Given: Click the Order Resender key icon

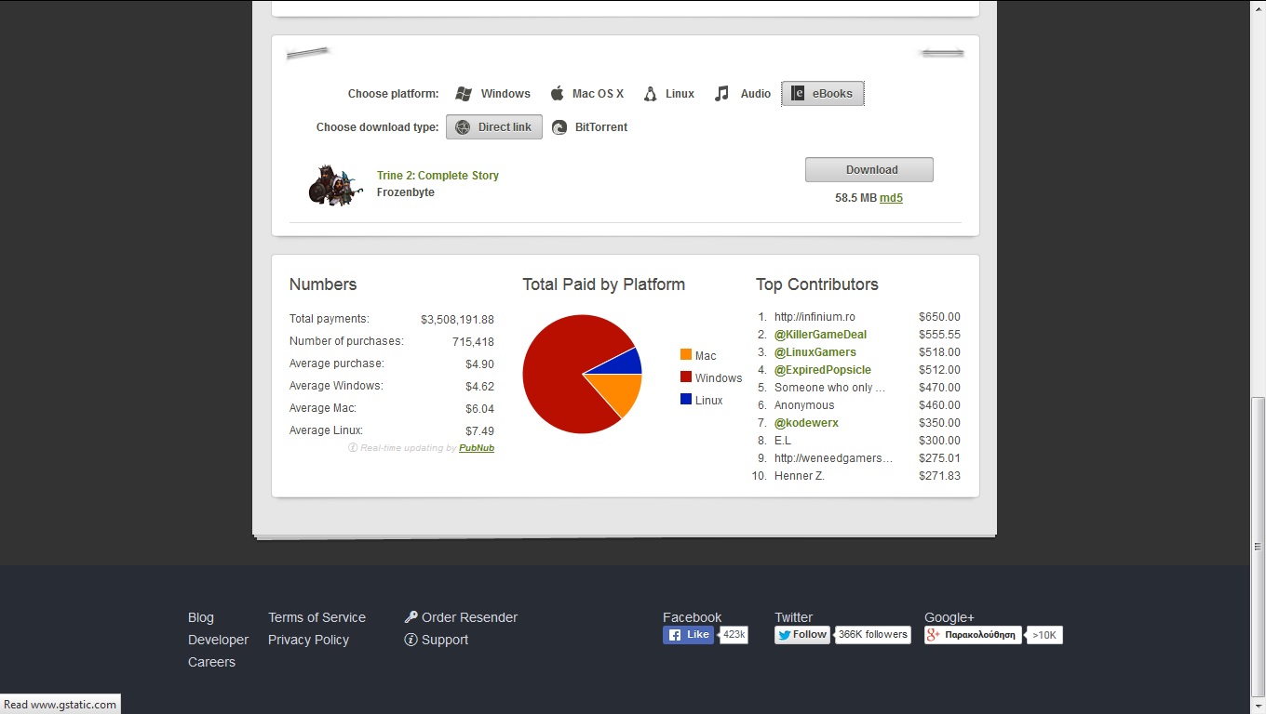Looking at the screenshot, I should coord(411,617).
